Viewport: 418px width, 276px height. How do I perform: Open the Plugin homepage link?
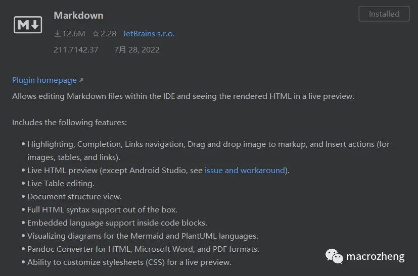[44, 80]
